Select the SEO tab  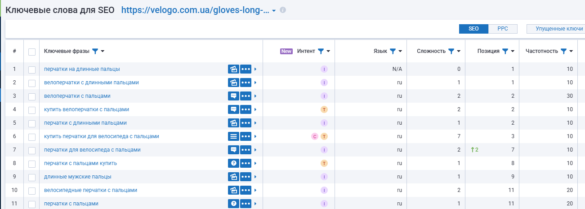pyautogui.click(x=473, y=29)
